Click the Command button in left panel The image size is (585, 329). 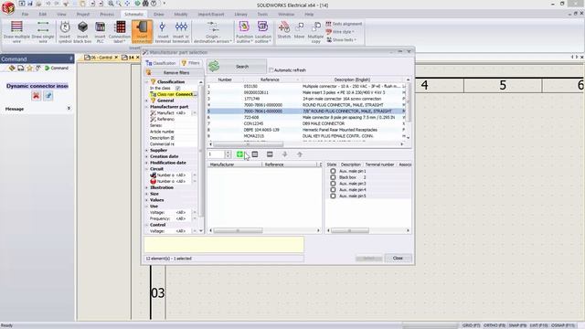[57, 69]
